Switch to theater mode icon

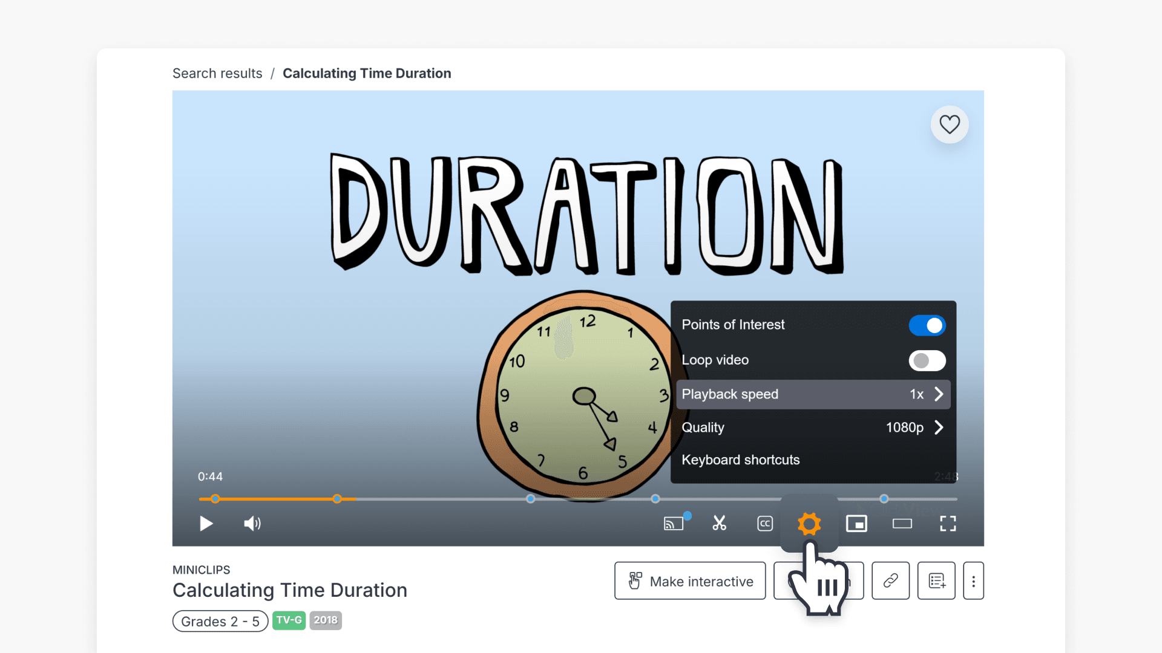pos(902,524)
